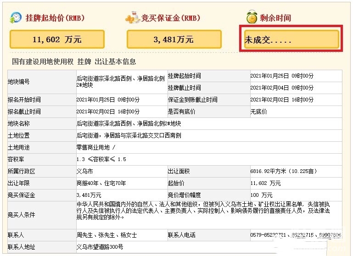The image size is (353, 256).
Task: Click the money icon beside 竞买保证金
Action: tap(132, 18)
